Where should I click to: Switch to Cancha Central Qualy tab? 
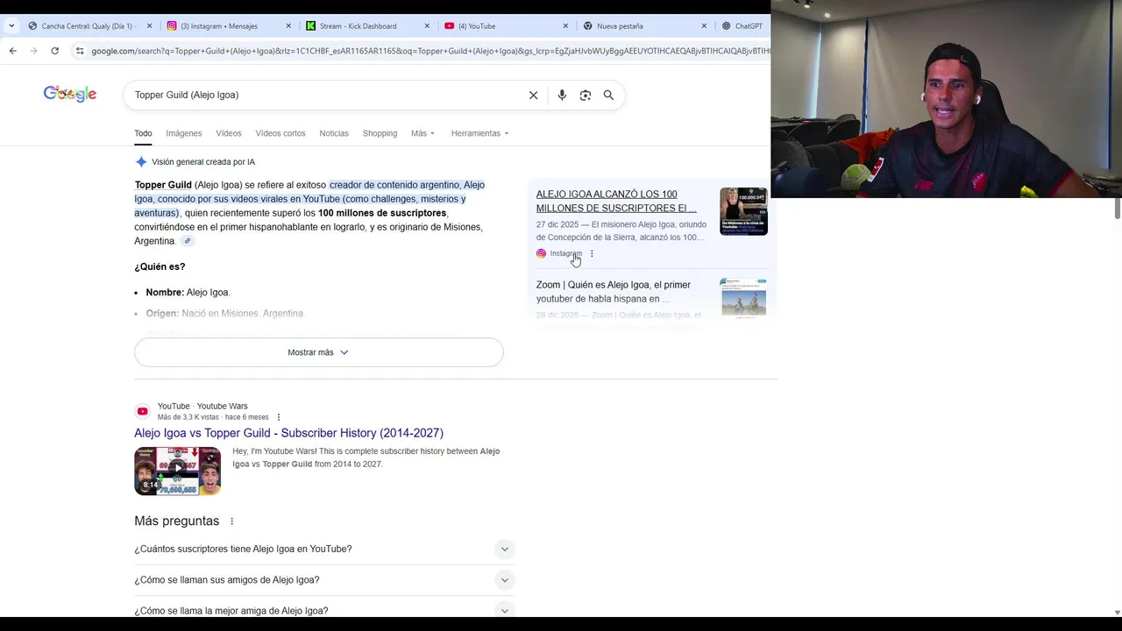coord(88,25)
